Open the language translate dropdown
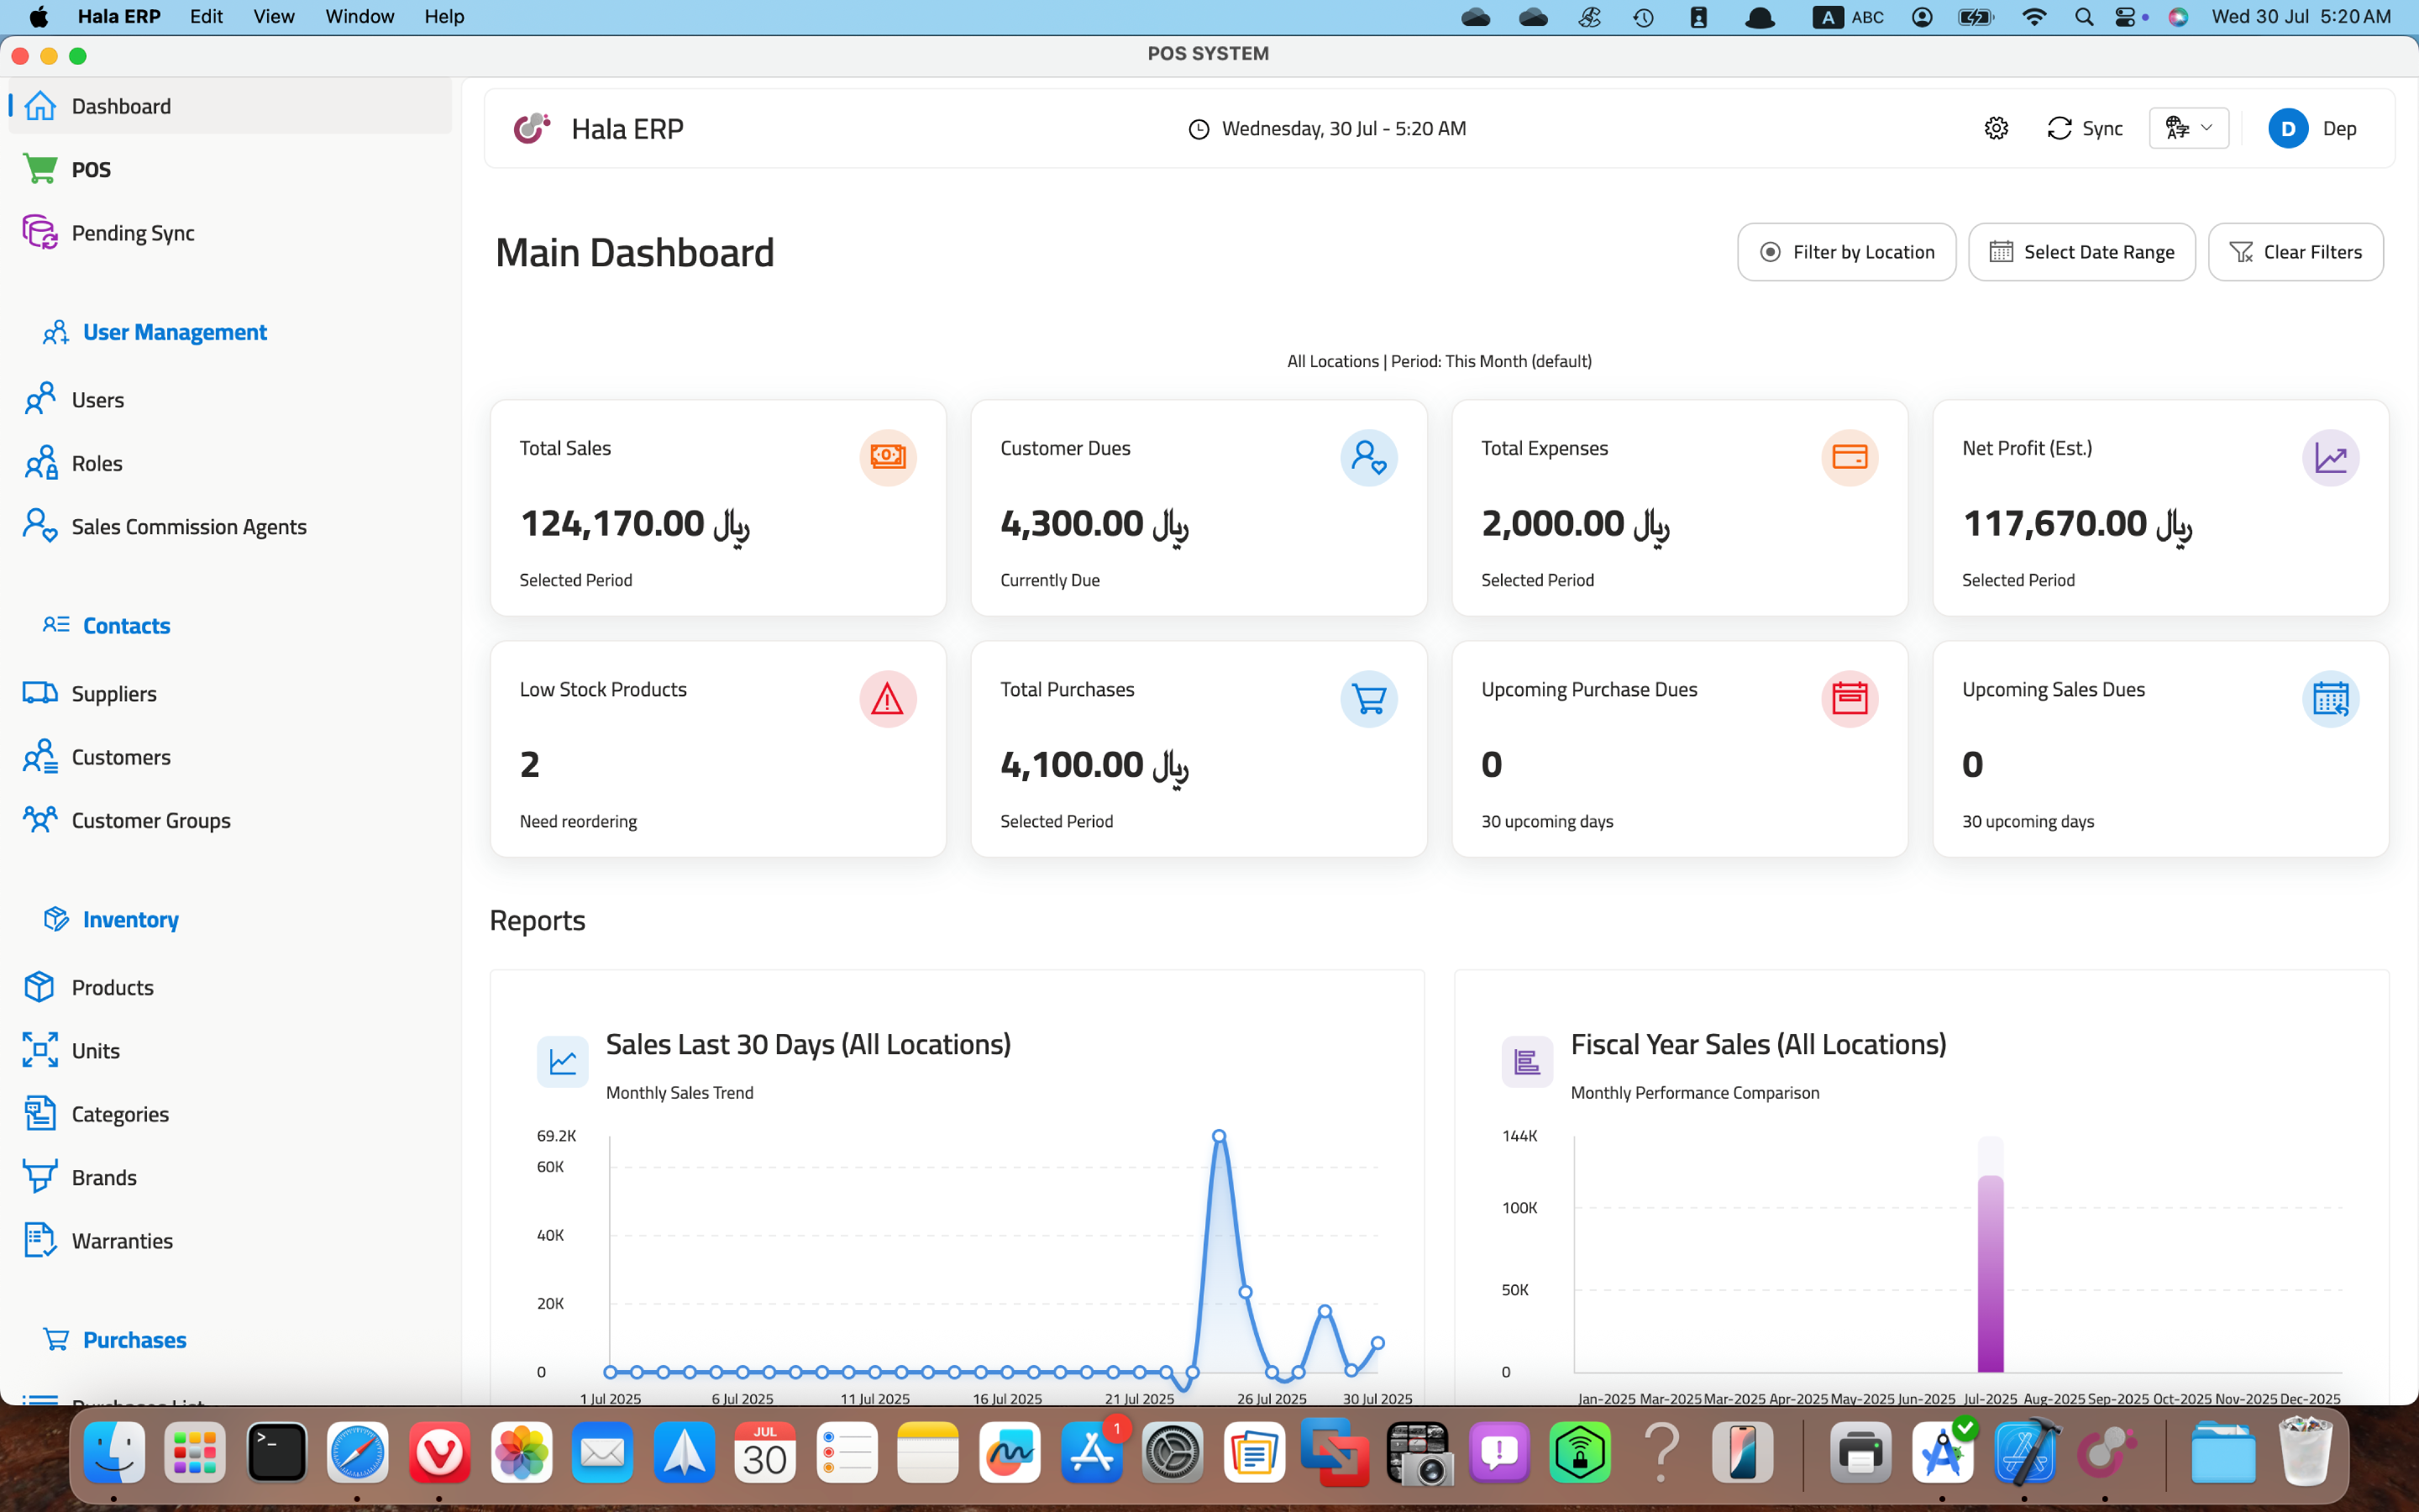Viewport: 2419px width, 1512px height. [2188, 128]
